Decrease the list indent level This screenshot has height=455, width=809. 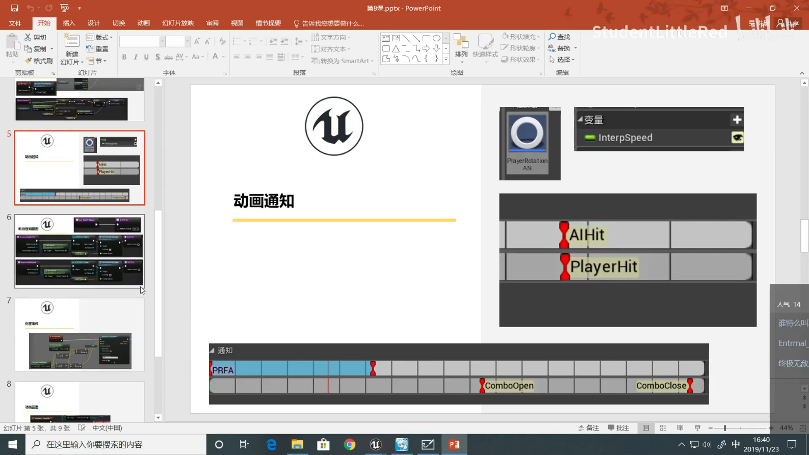coord(273,41)
